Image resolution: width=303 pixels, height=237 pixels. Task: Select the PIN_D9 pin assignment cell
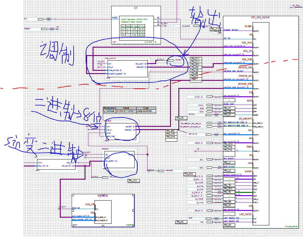pos(196,67)
